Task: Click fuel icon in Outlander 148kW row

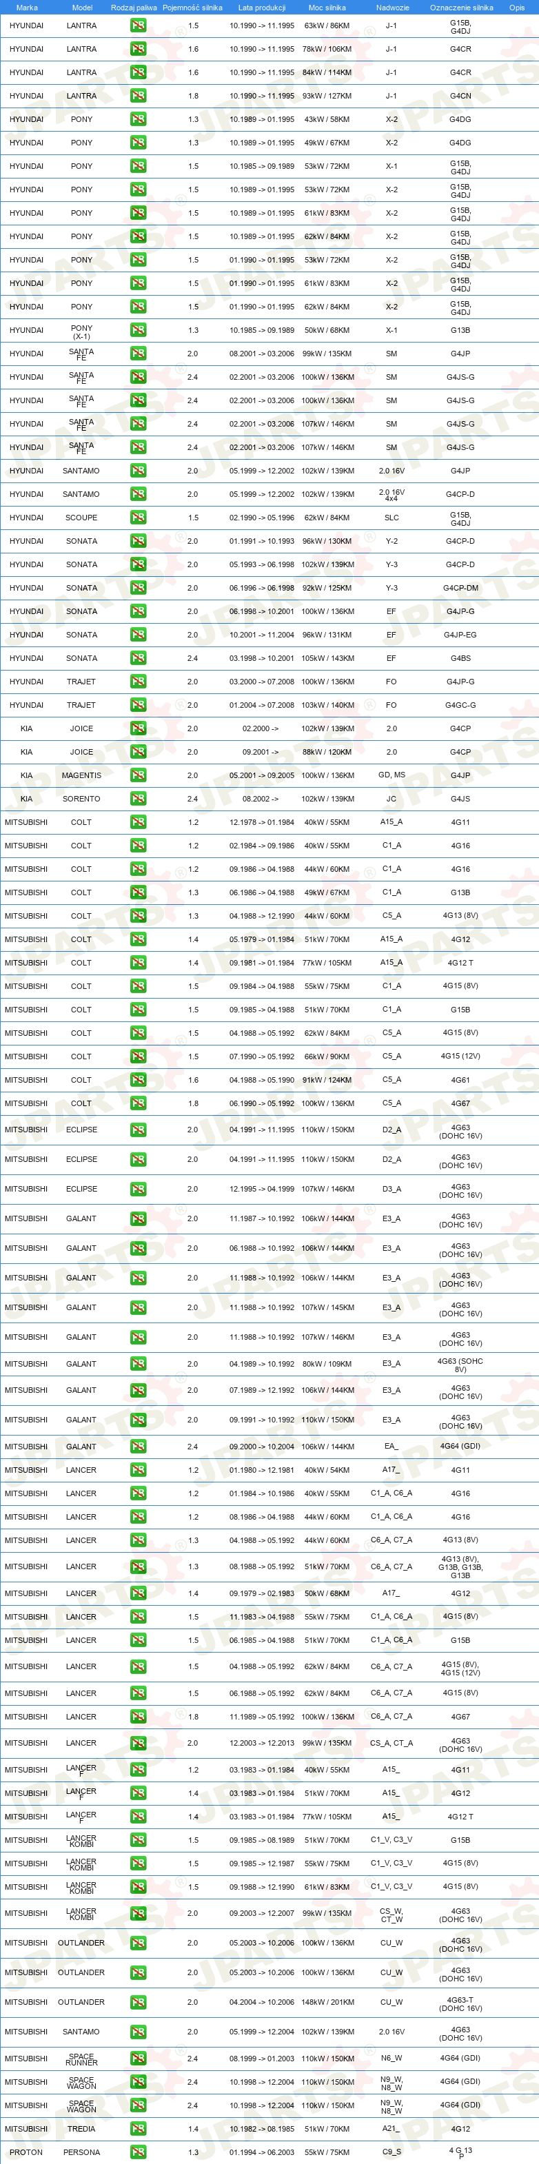Action: (139, 2002)
